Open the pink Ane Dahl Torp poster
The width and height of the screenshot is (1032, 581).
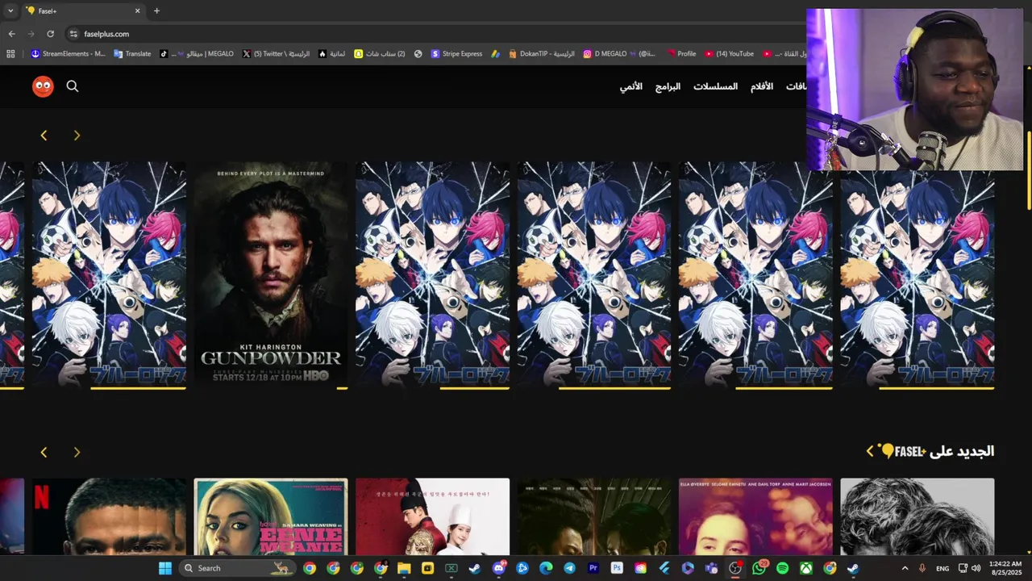(755, 516)
